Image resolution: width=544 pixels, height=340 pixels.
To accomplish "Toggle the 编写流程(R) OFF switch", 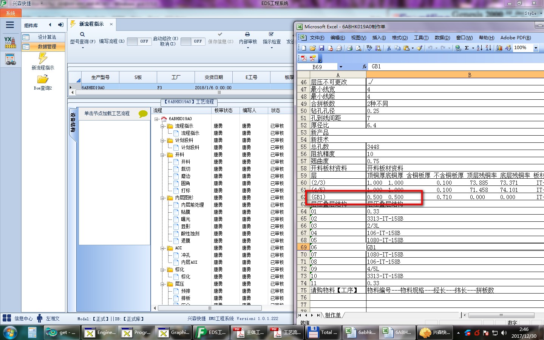I will [x=139, y=42].
